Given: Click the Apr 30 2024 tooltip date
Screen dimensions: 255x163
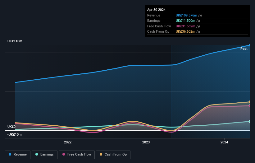Looking at the screenshot, I should 156,10.
